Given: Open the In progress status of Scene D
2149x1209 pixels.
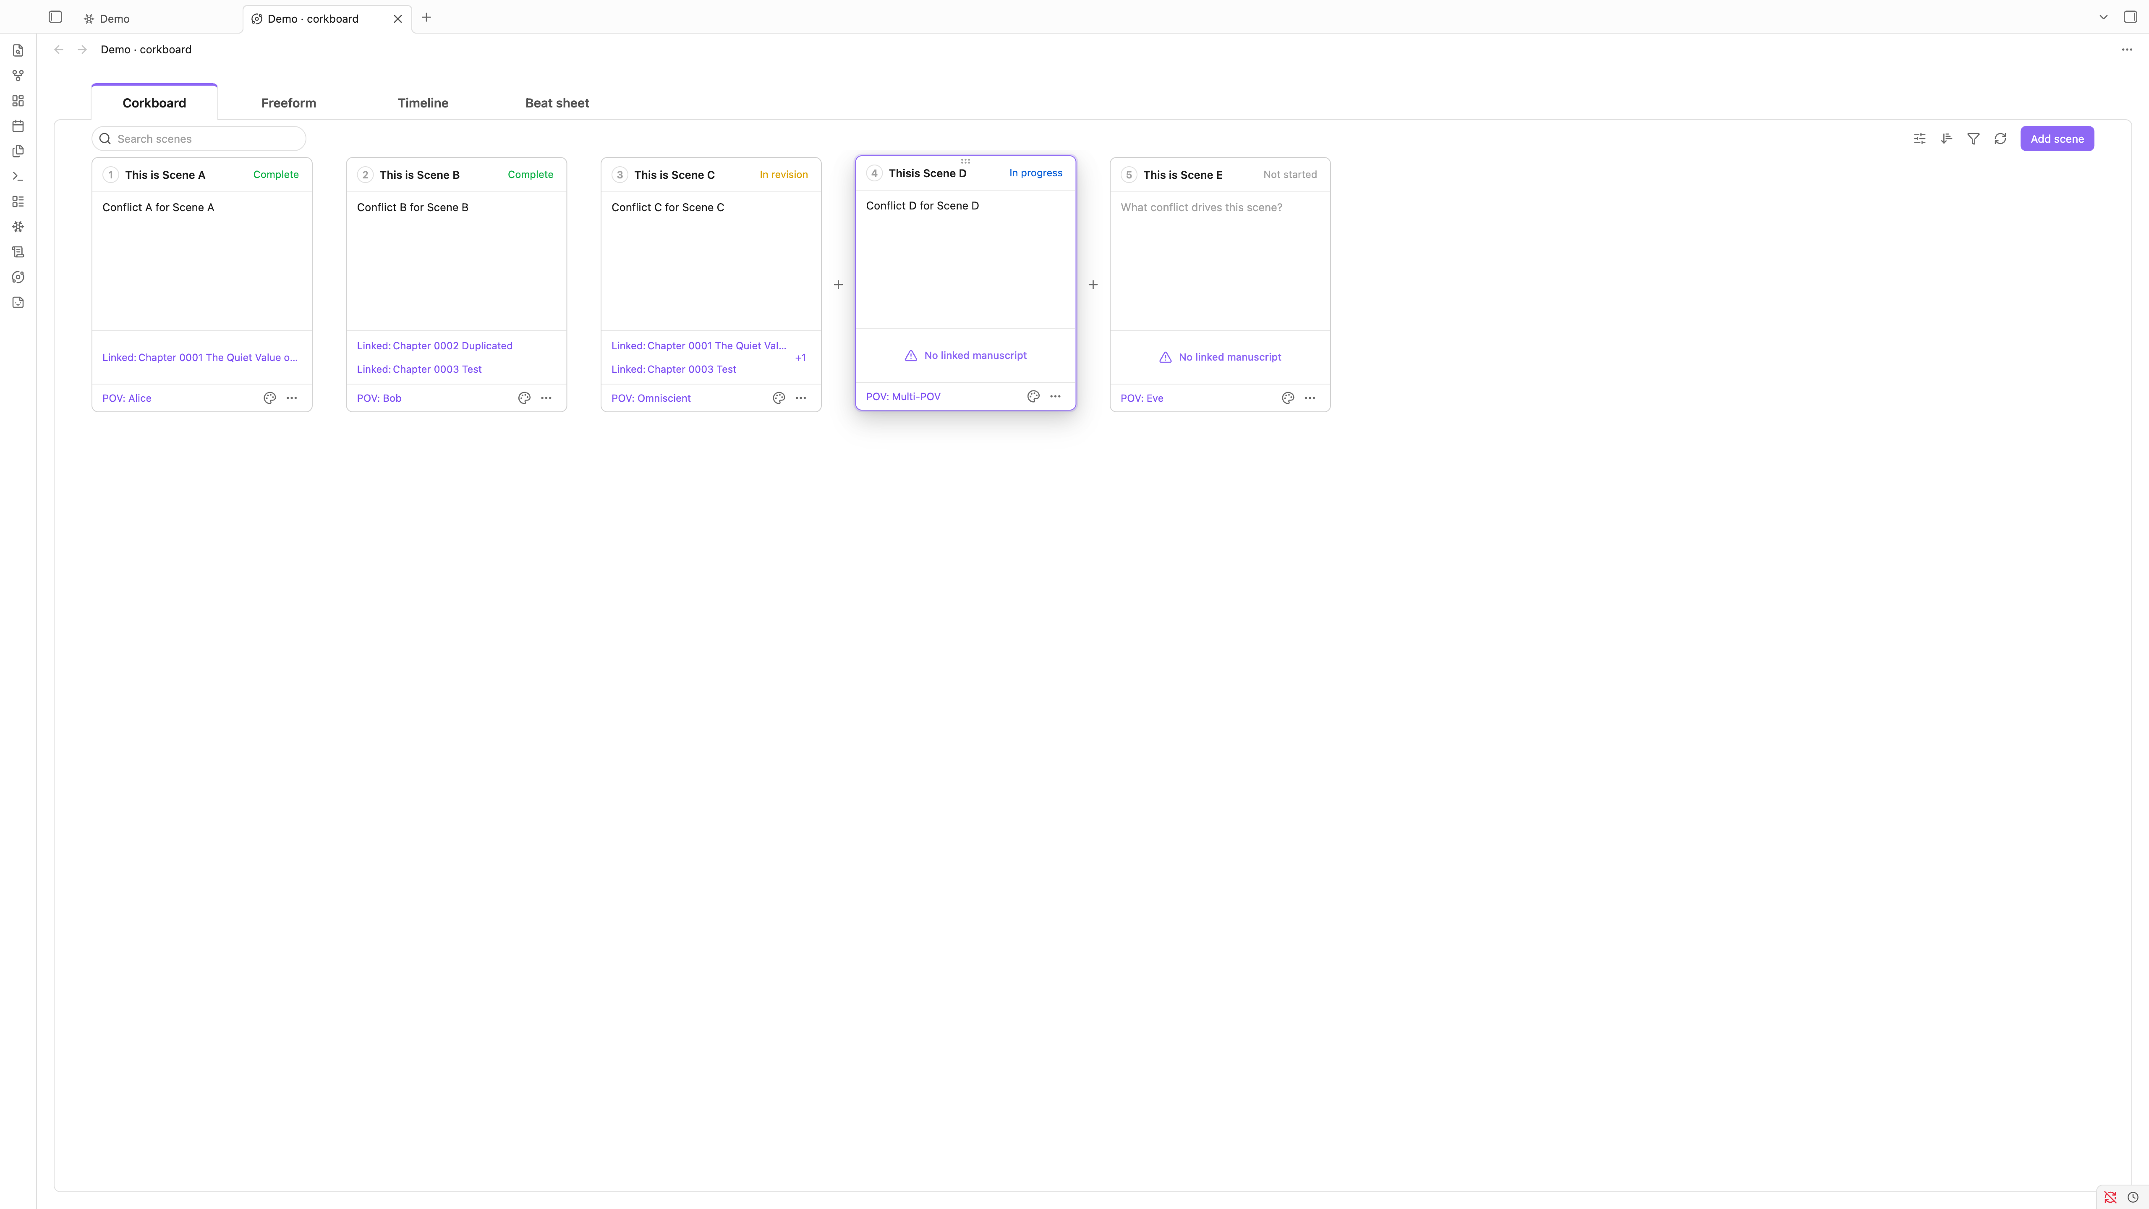Looking at the screenshot, I should 1035,173.
